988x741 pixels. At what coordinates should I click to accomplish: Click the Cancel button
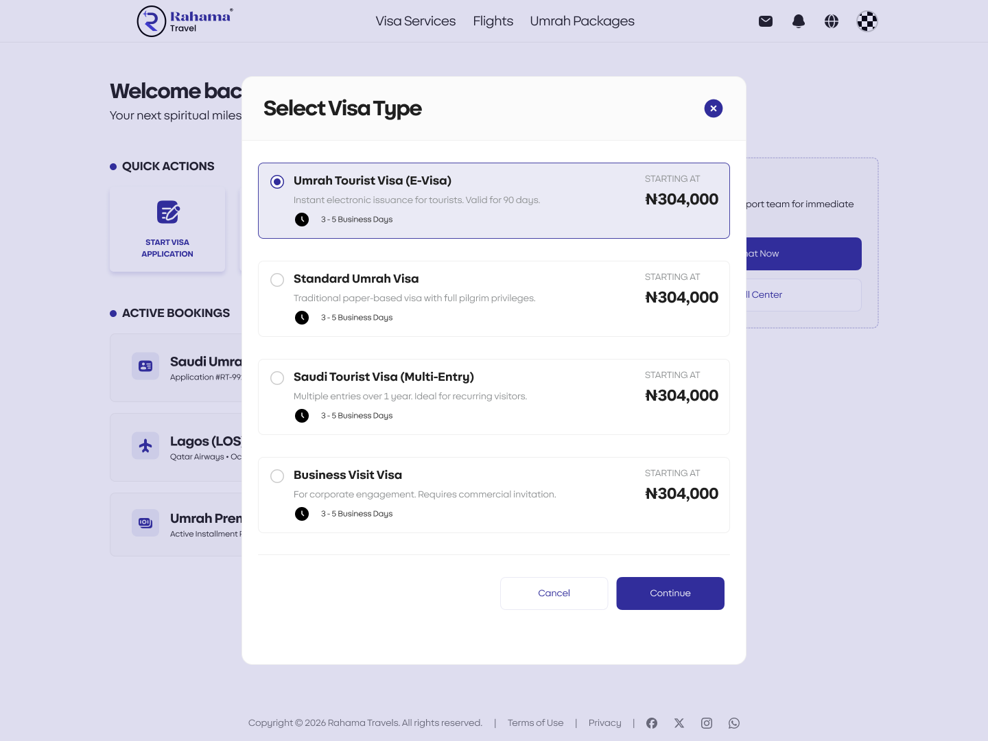[554, 593]
